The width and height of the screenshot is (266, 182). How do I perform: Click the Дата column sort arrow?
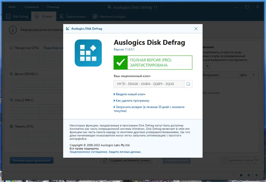(254, 75)
